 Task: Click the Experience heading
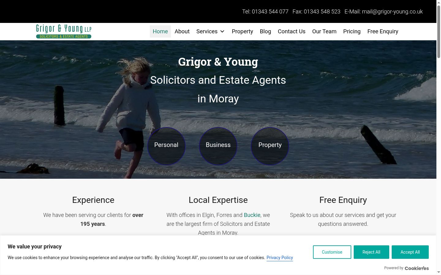93,200
